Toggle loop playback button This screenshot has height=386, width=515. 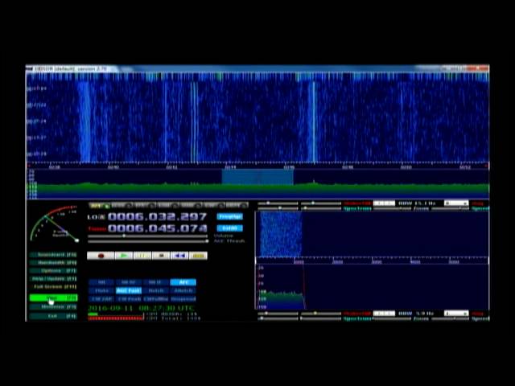click(x=199, y=256)
